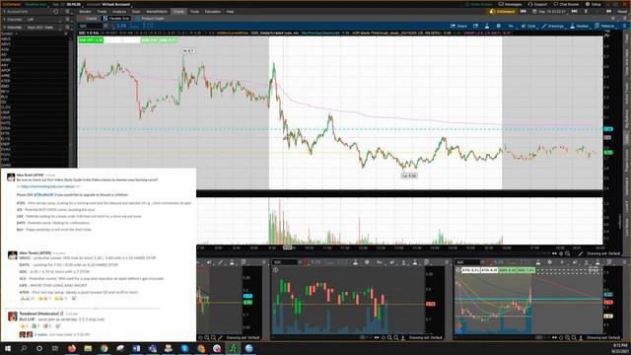Switch to the Monitor tab
This screenshot has width=631, height=355.
coord(86,11)
